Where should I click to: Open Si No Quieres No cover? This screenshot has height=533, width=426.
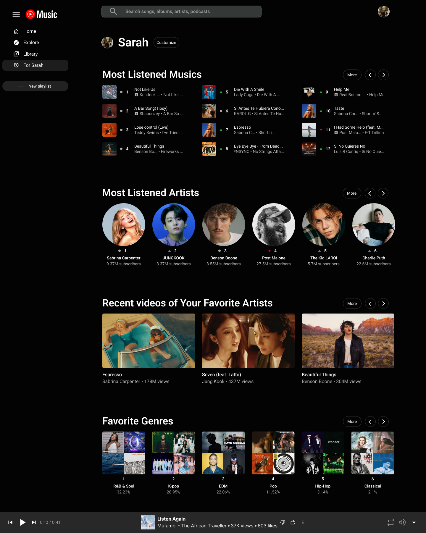(309, 149)
